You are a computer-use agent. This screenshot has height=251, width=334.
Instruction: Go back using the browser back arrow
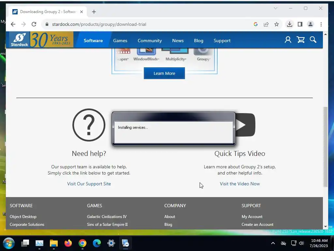coord(13,24)
